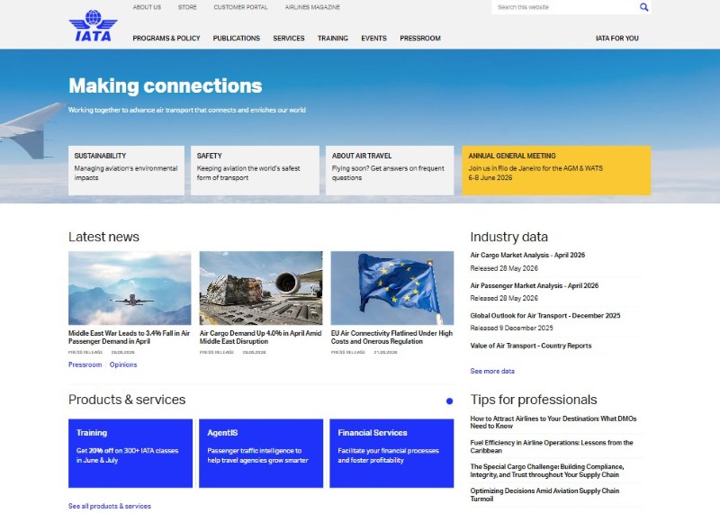This screenshot has height=513, width=720.
Task: Open Training menu
Action: 333,38
